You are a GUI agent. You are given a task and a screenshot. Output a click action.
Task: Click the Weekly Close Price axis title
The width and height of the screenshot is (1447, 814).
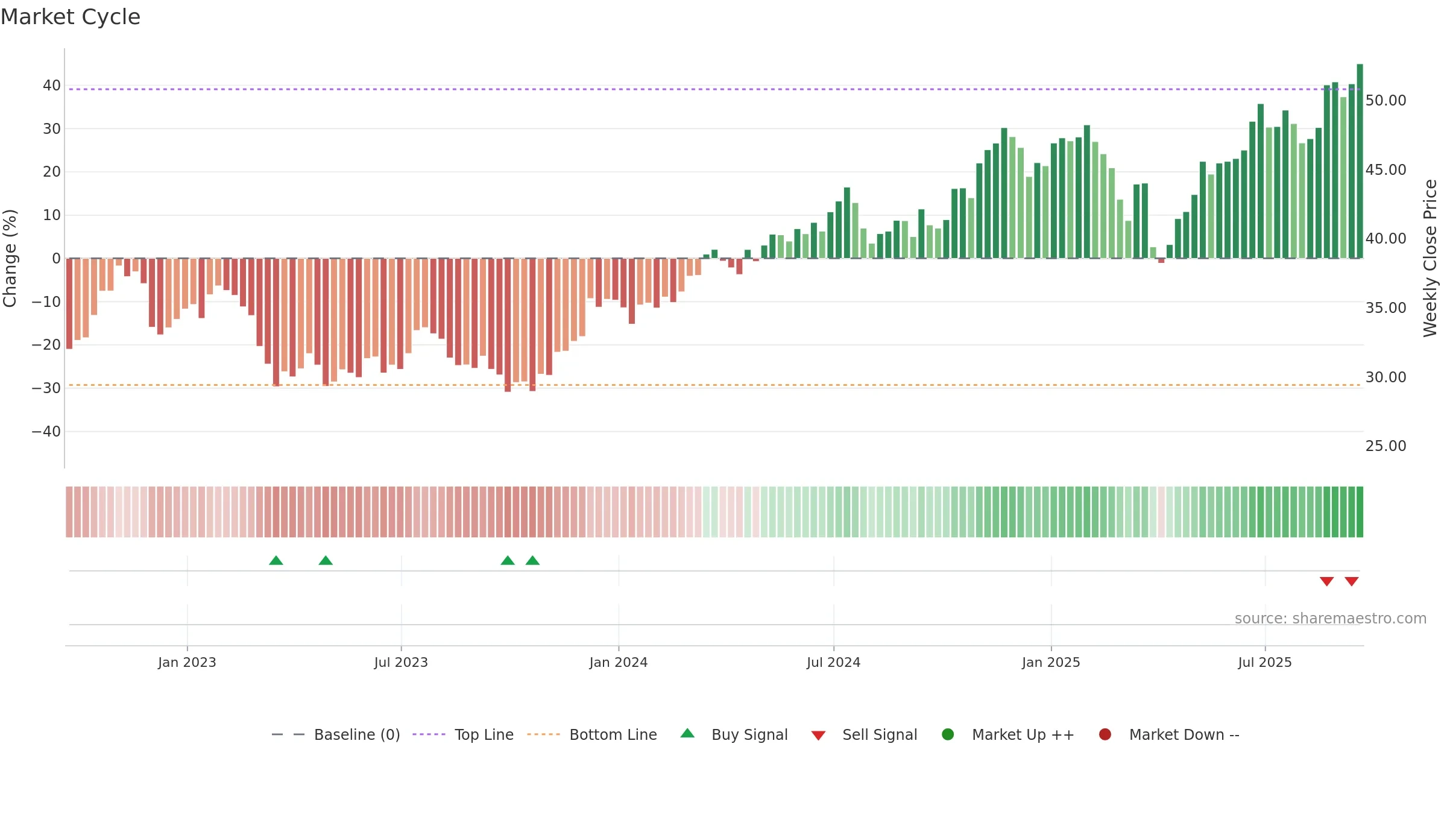click(1430, 258)
